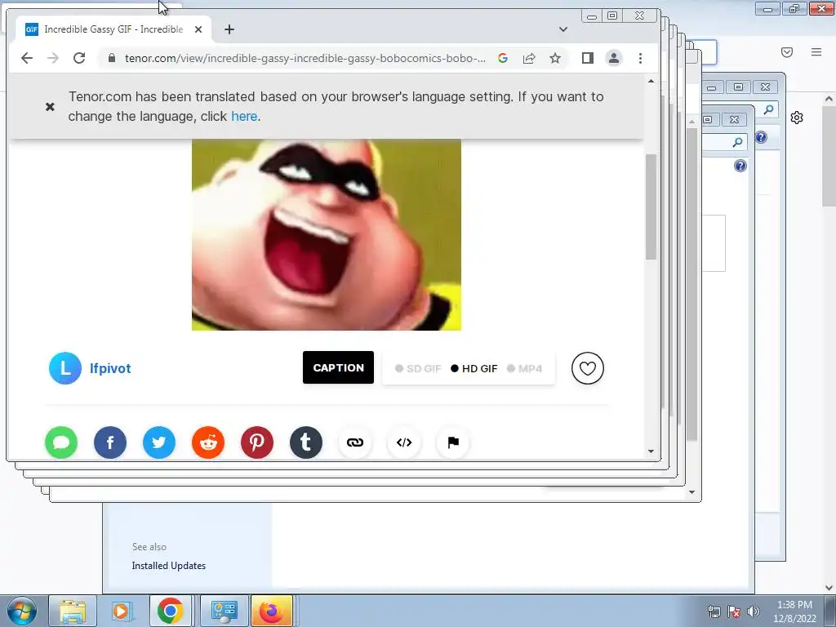Viewport: 836px width, 627px height.
Task: Open Chrome three-dot menu
Action: coord(640,58)
